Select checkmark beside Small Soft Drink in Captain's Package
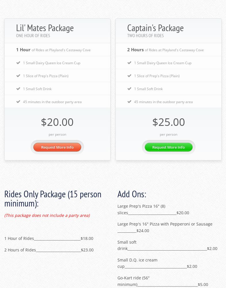 (129, 88)
